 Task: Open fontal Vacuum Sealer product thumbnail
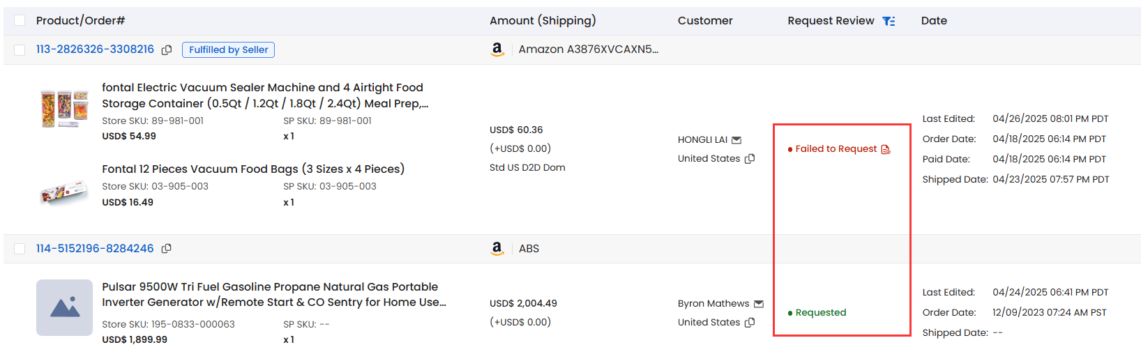click(x=64, y=109)
